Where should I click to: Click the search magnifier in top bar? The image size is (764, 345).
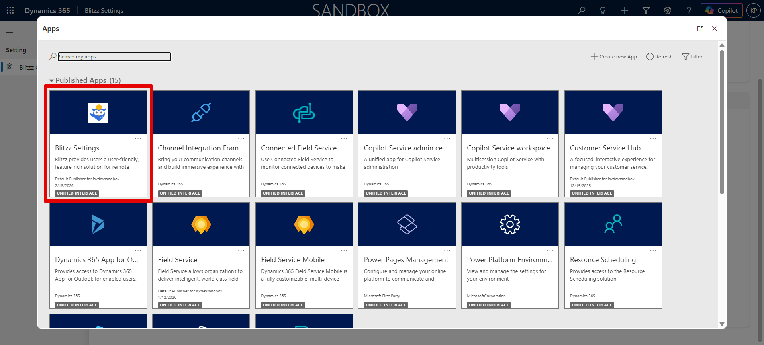tap(582, 10)
